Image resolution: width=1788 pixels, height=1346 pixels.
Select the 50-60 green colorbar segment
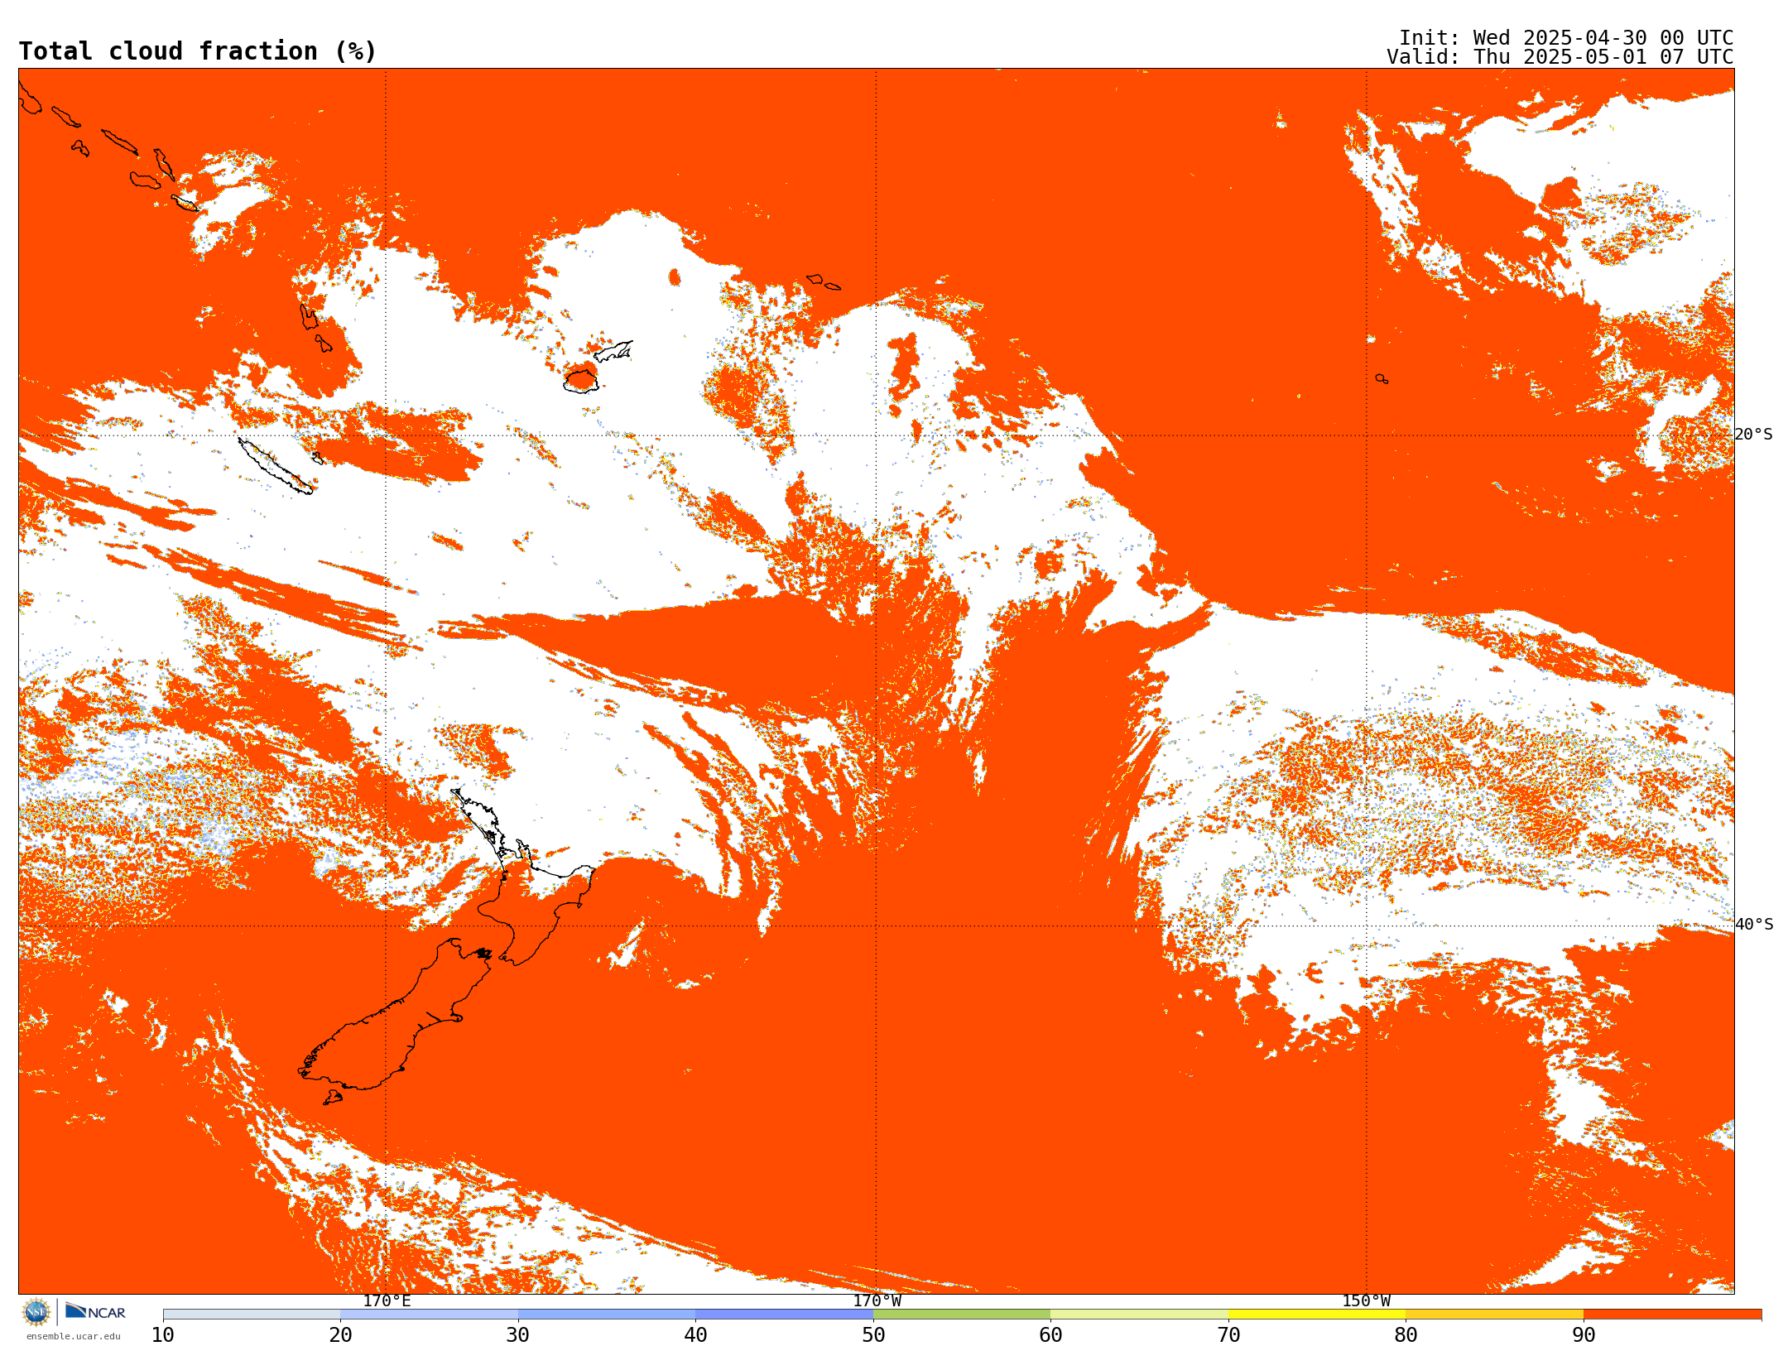pos(962,1315)
